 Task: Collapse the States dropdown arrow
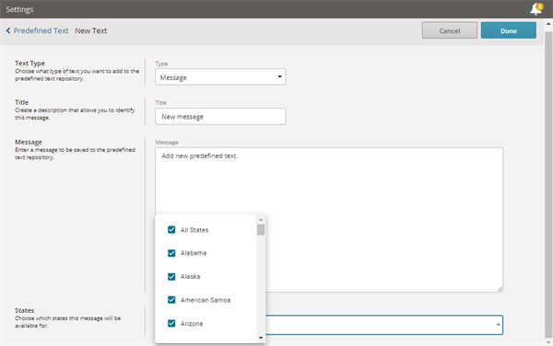pos(498,325)
